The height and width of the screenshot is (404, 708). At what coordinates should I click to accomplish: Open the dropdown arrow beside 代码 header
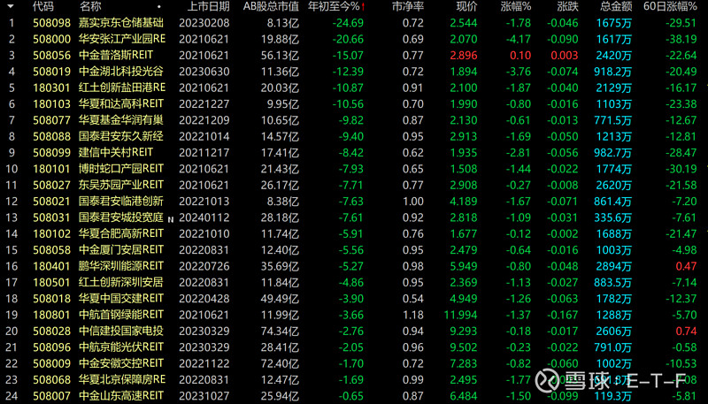(10, 6)
